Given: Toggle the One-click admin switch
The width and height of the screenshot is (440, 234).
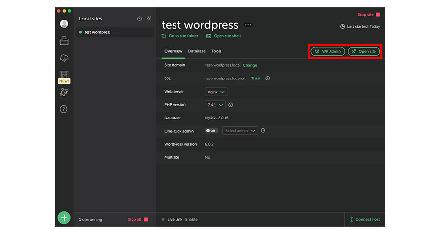Looking at the screenshot, I should click(211, 131).
